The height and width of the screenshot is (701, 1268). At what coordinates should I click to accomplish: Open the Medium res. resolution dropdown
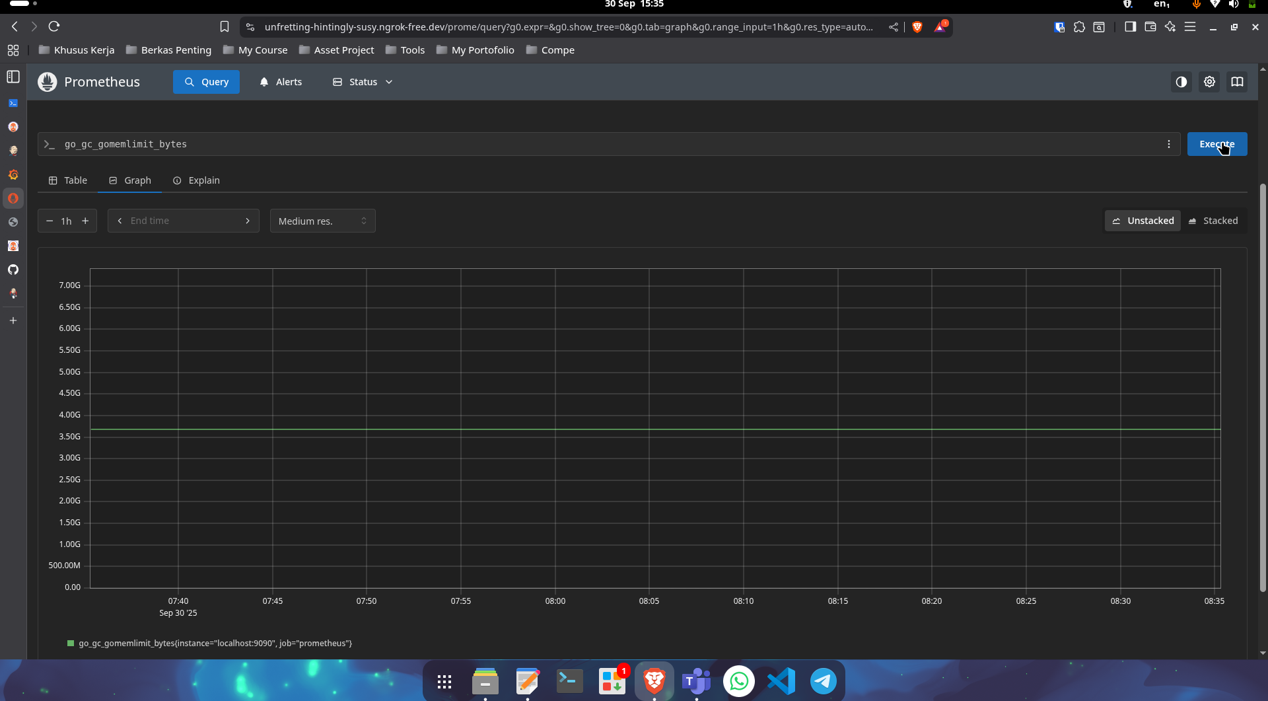click(322, 221)
